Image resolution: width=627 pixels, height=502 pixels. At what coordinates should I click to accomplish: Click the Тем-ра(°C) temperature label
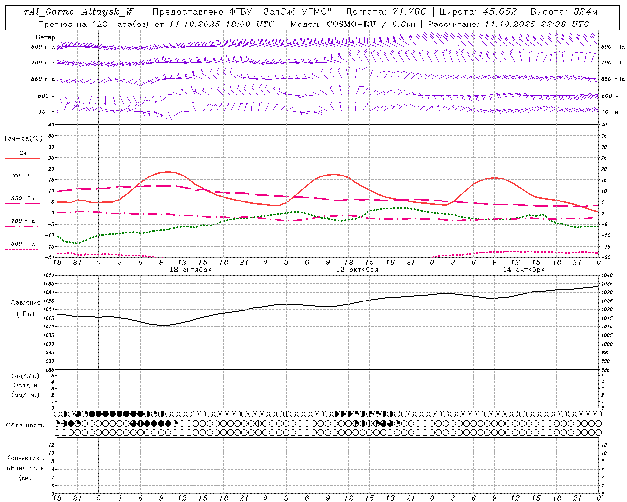[23, 139]
